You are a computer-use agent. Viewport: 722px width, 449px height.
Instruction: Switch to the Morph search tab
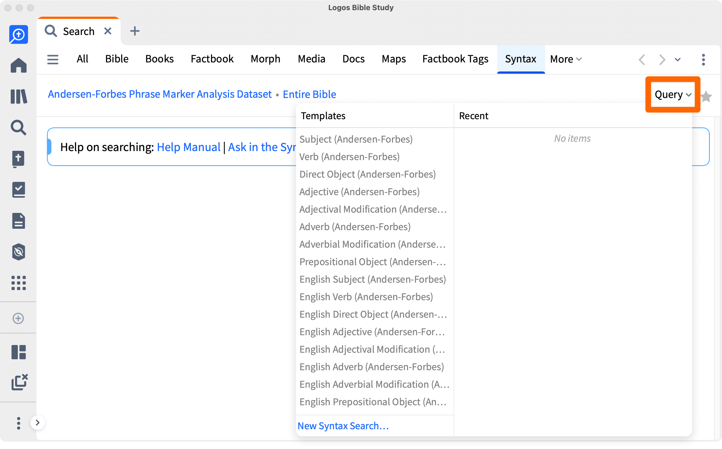pos(265,59)
